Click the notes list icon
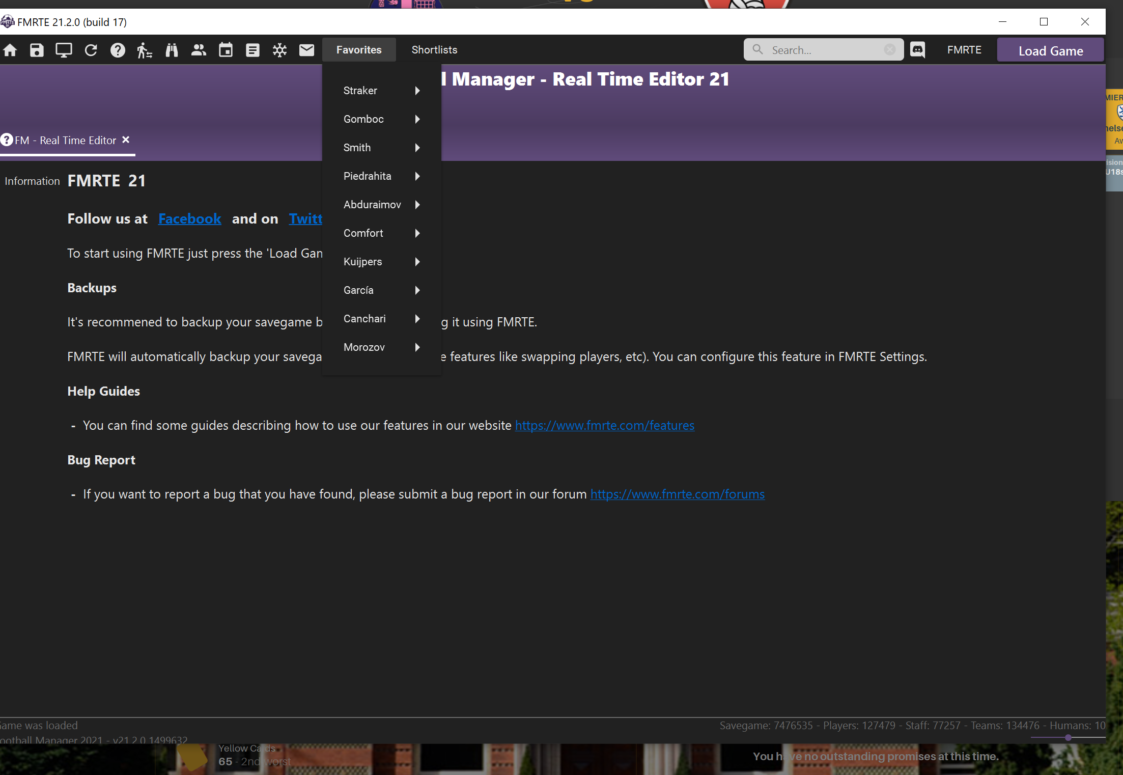The height and width of the screenshot is (775, 1123). [x=252, y=50]
